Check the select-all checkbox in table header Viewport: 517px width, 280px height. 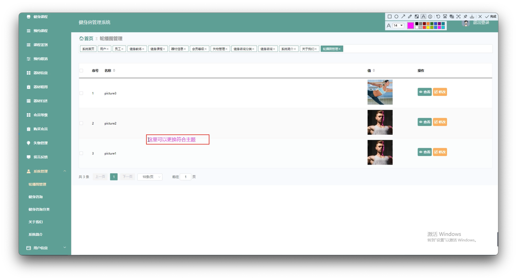81,70
